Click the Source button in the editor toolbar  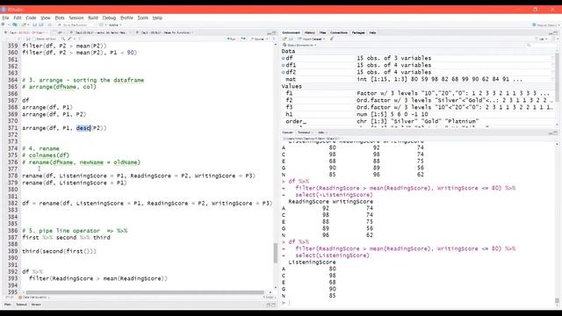click(257, 39)
